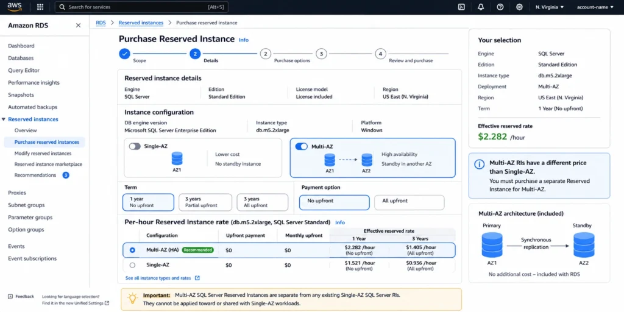Screen dimensions: 624x312
Task: Click the Feedback button
Action: [x=21, y=297]
